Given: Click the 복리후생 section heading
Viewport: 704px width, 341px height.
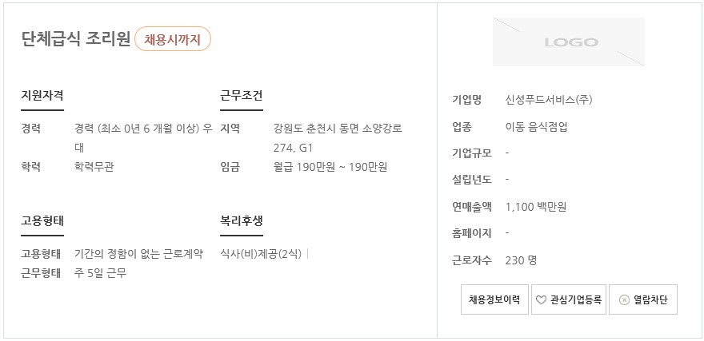Looking at the screenshot, I should pyautogui.click(x=241, y=221).
